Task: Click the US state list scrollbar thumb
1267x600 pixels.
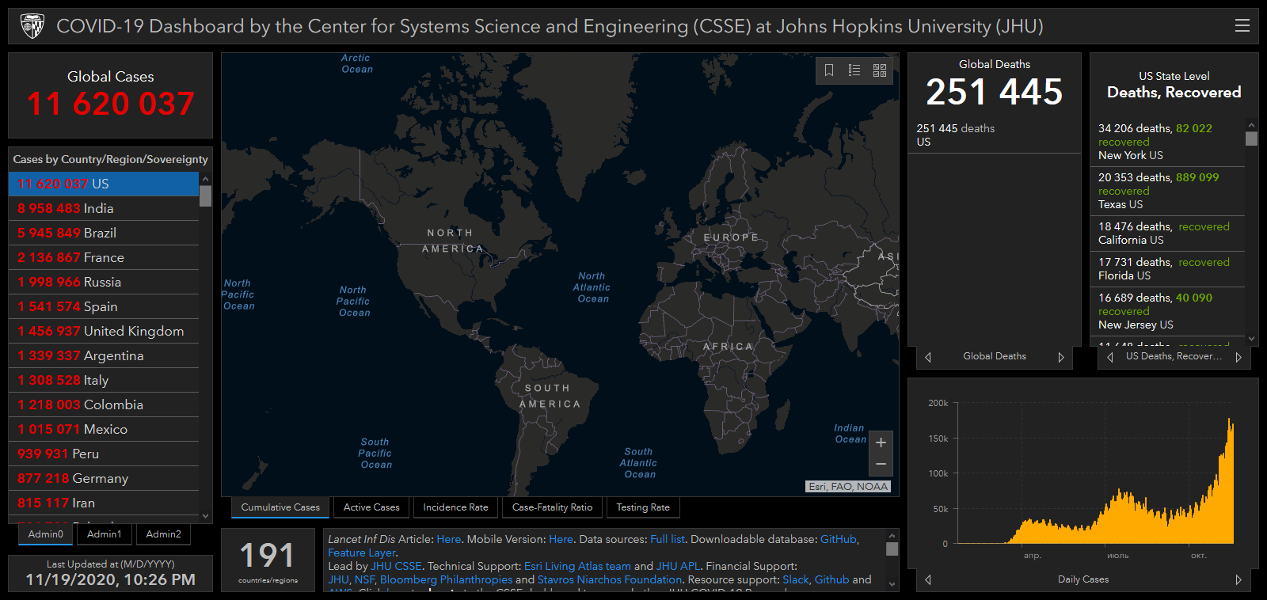Action: [x=1251, y=139]
